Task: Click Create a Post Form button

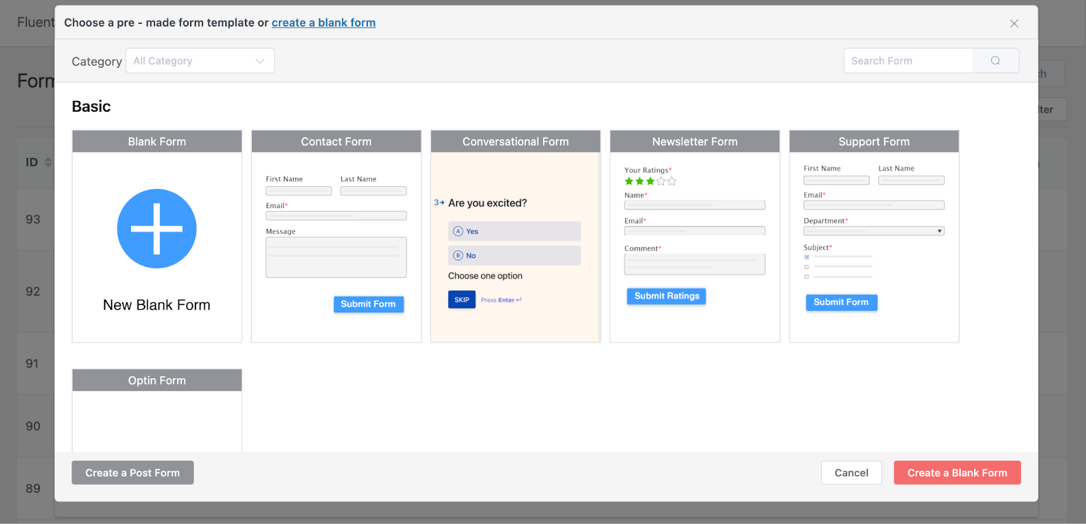Action: (133, 472)
